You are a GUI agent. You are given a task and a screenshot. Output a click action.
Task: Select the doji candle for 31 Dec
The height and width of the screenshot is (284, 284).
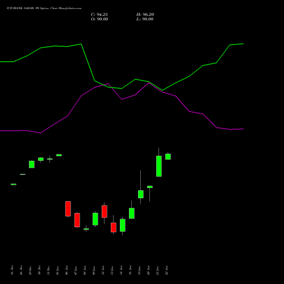[x=50, y=159]
